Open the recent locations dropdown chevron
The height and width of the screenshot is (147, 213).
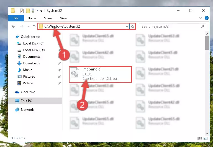pos(28,26)
